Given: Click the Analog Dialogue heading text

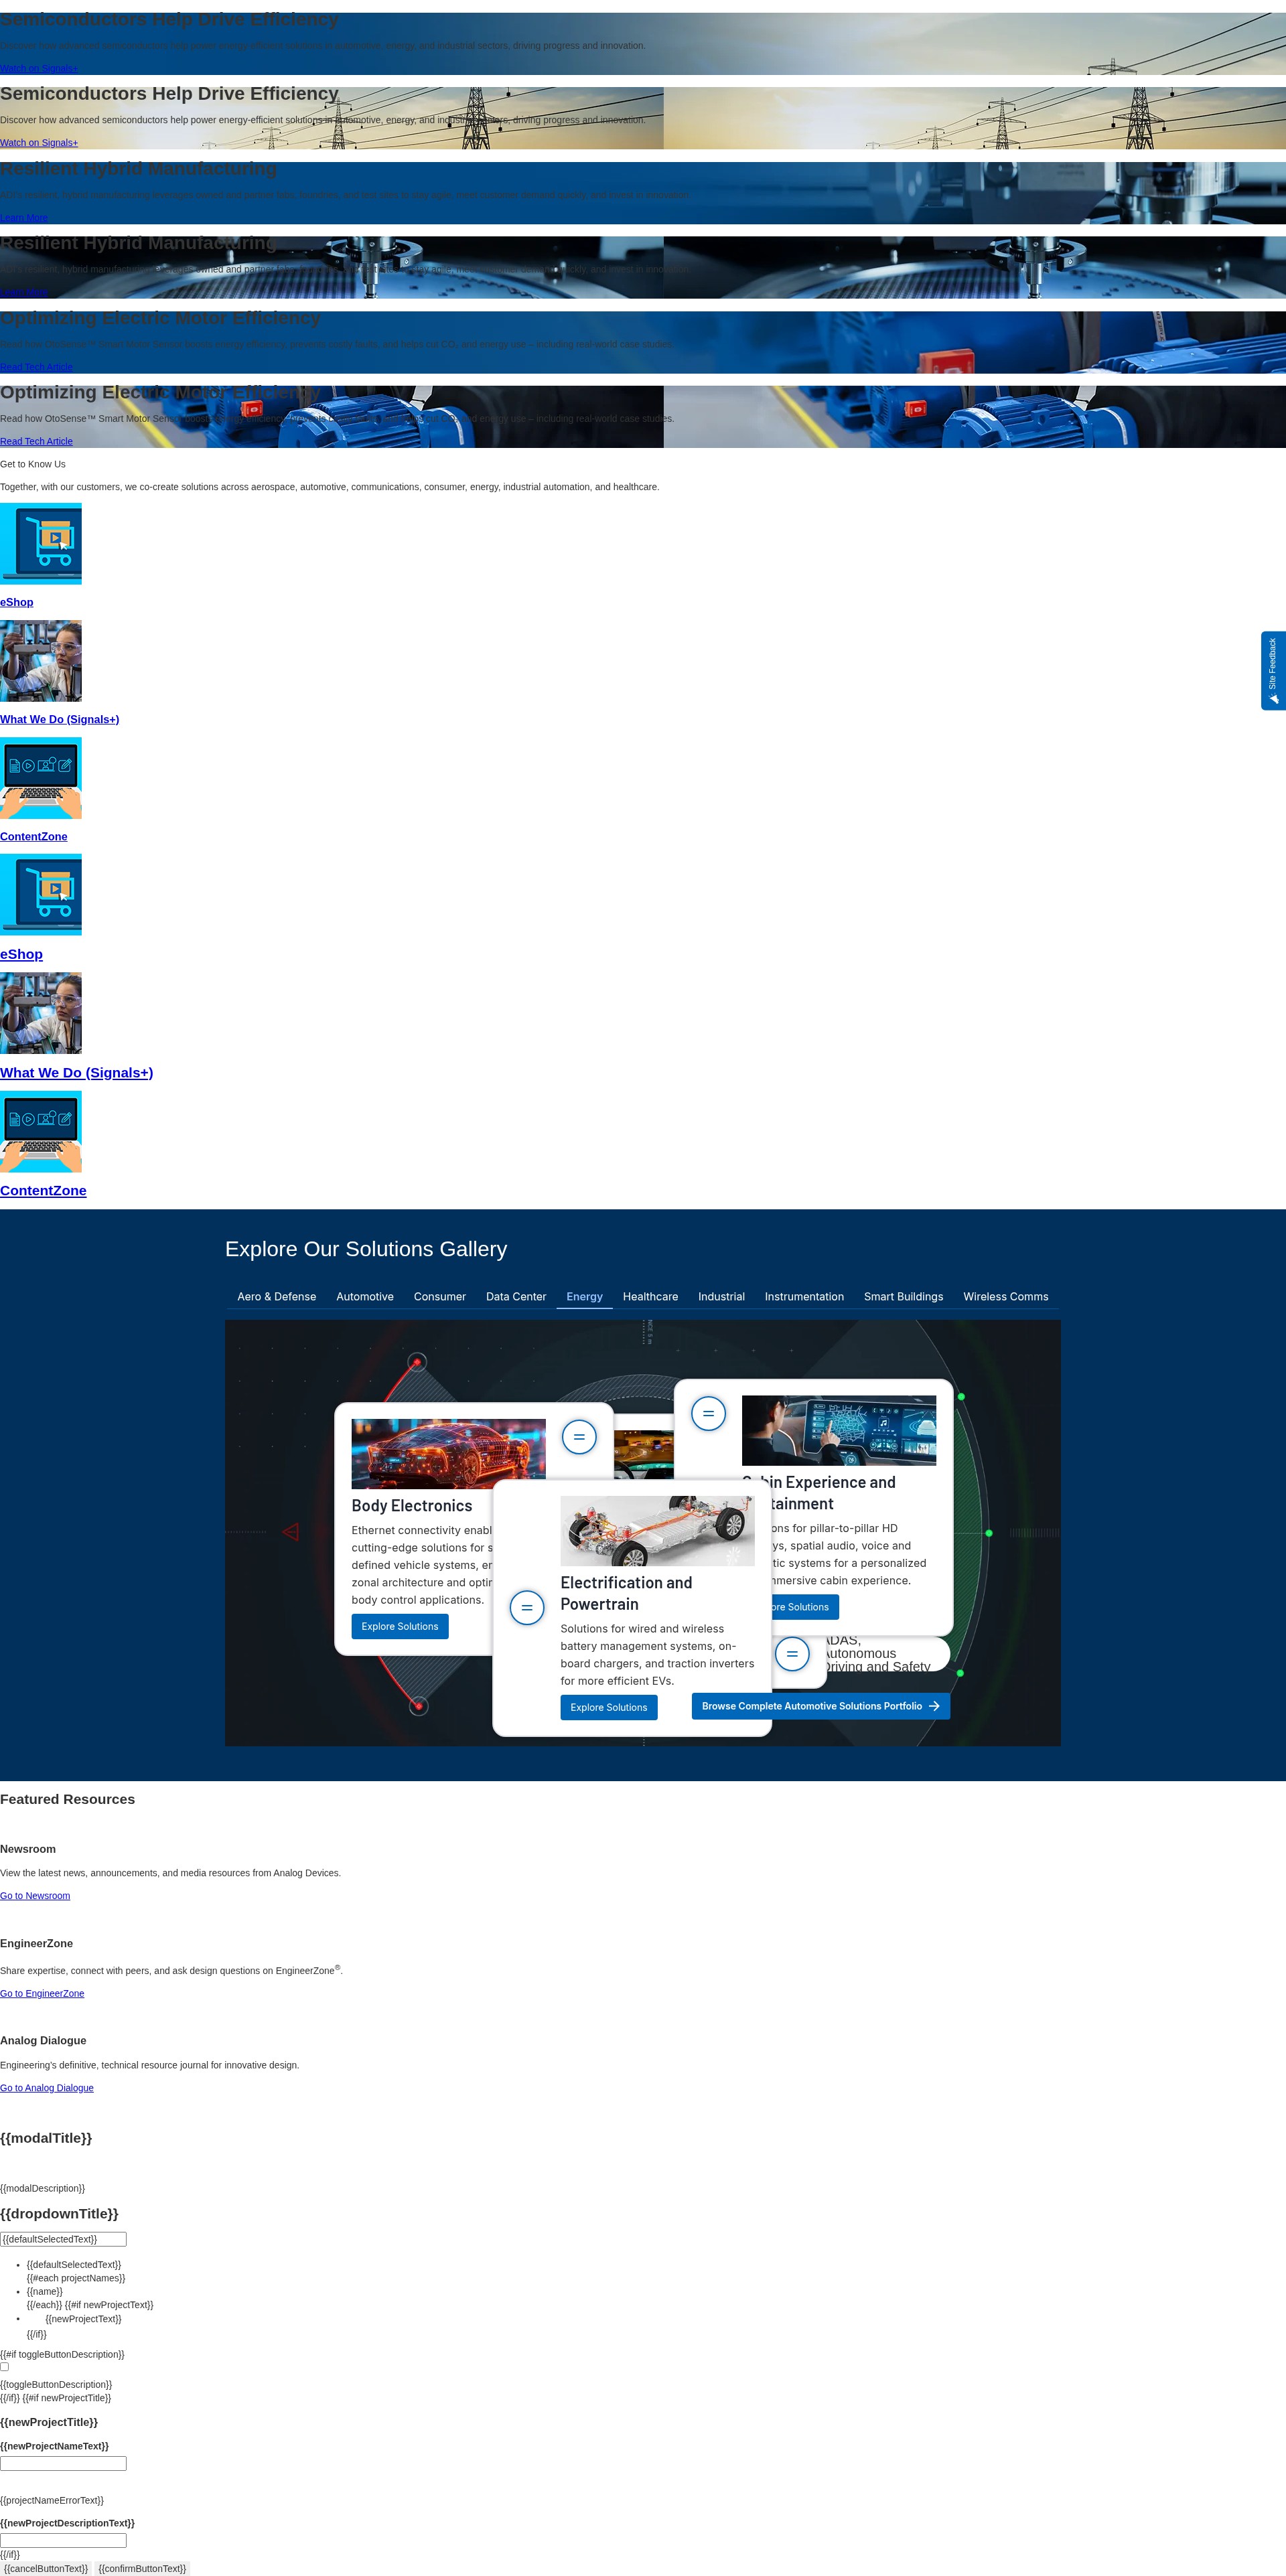Looking at the screenshot, I should point(43,2040).
